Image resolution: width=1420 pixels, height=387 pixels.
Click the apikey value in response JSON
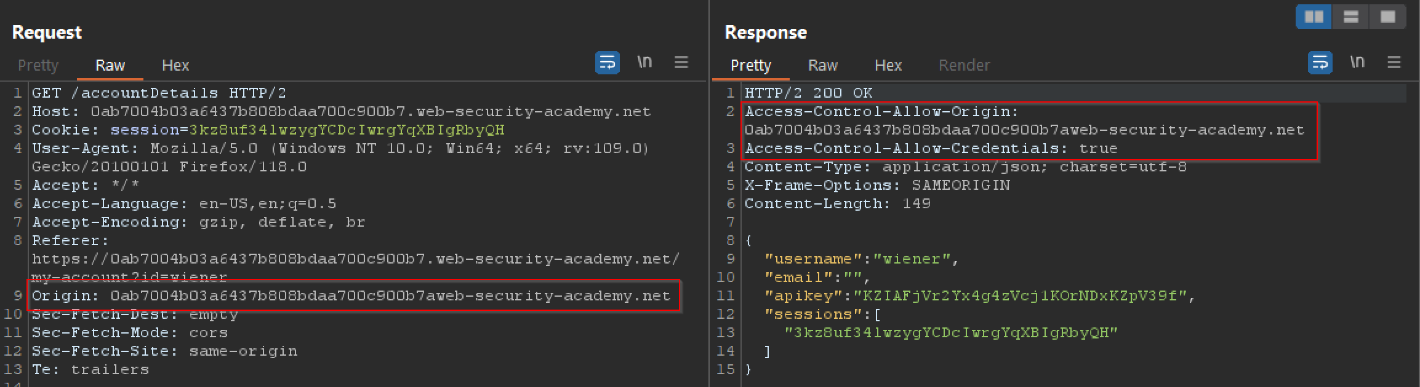coord(1021,296)
